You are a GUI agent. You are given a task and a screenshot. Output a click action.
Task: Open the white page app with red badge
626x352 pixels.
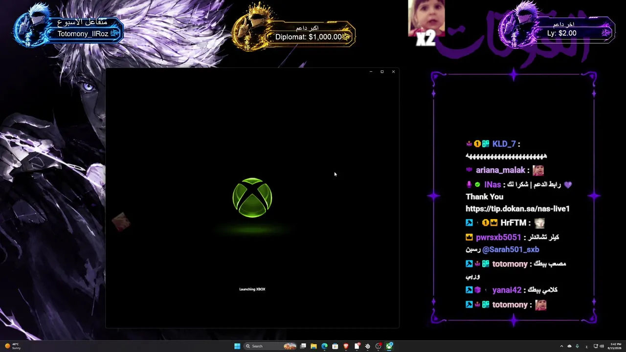click(357, 346)
